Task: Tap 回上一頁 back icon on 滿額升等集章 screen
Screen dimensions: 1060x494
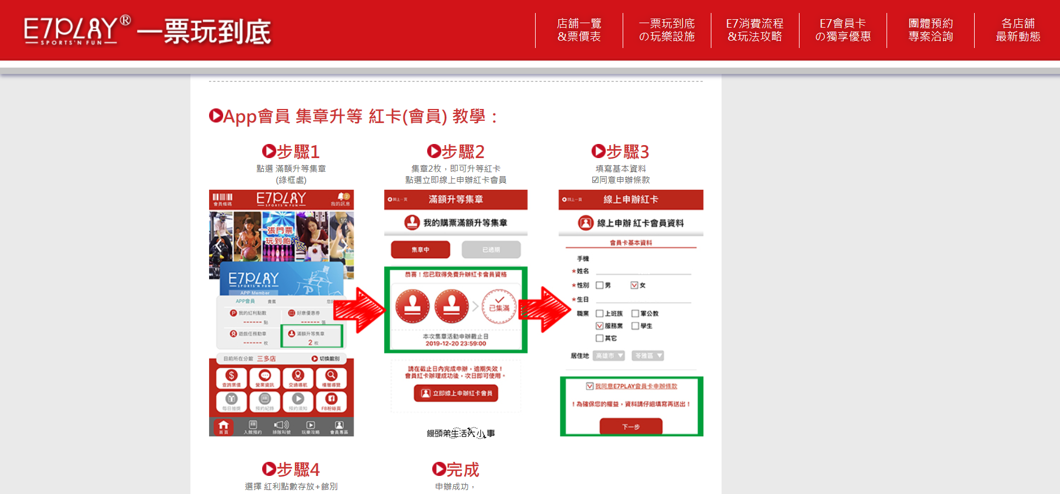Action: [x=397, y=199]
